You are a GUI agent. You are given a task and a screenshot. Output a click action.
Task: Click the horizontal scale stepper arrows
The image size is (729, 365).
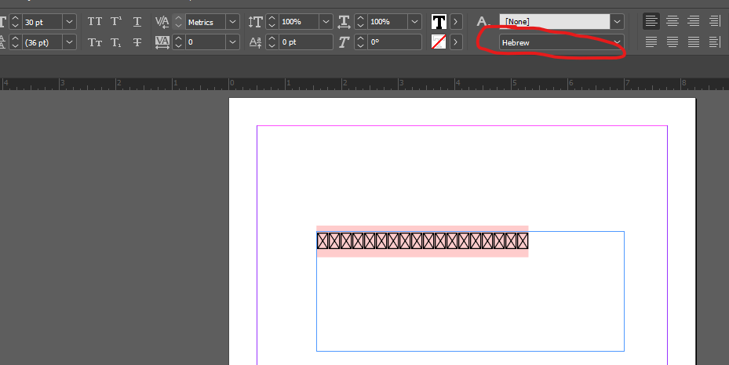point(361,22)
